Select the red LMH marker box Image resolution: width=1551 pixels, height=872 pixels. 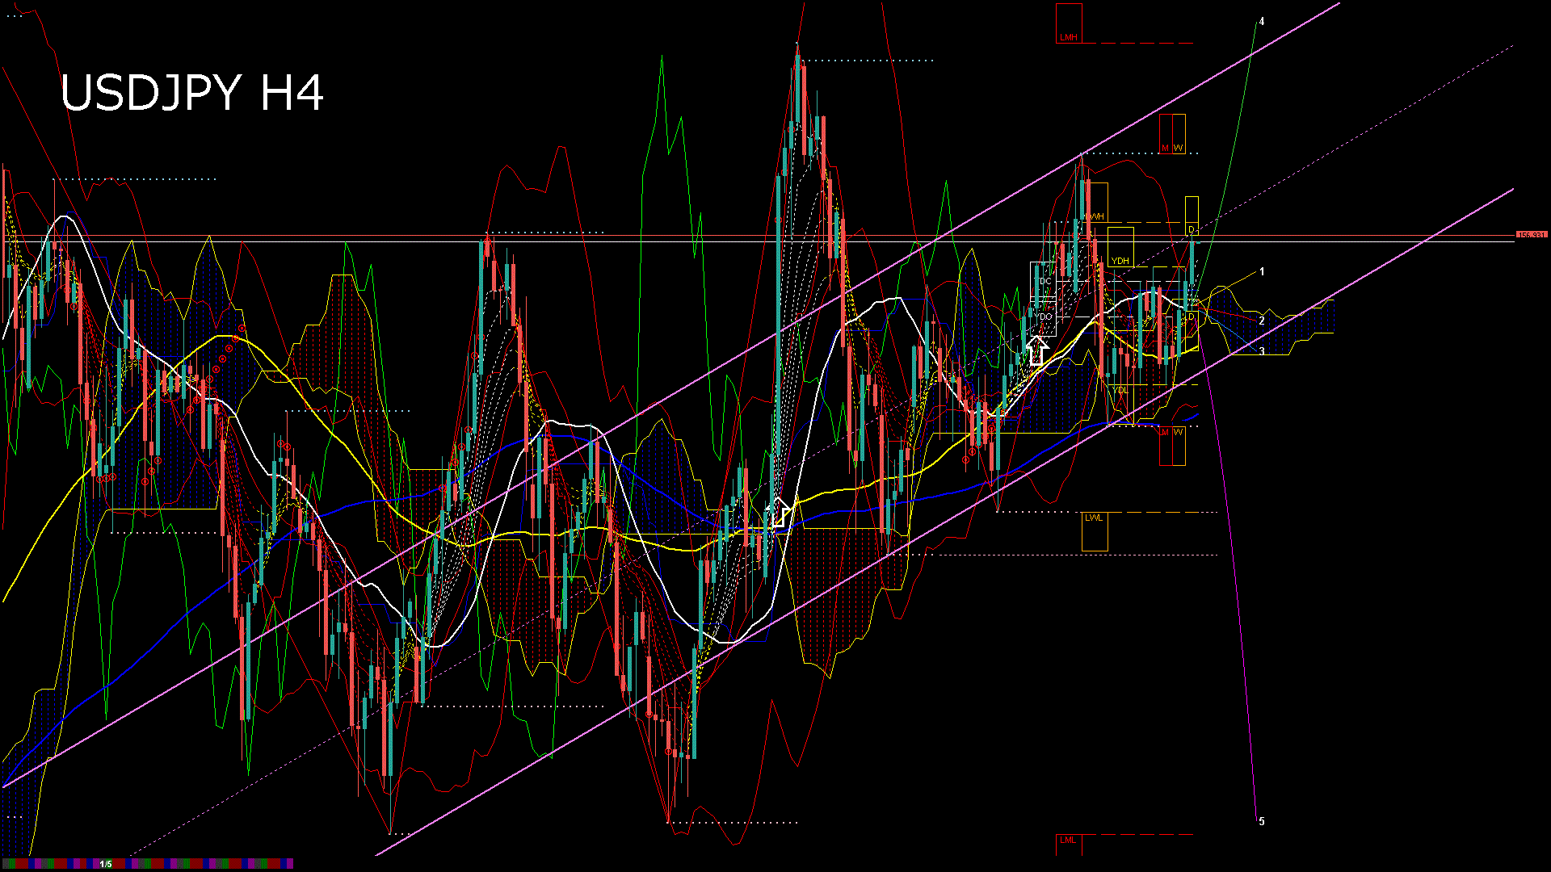tap(1069, 23)
